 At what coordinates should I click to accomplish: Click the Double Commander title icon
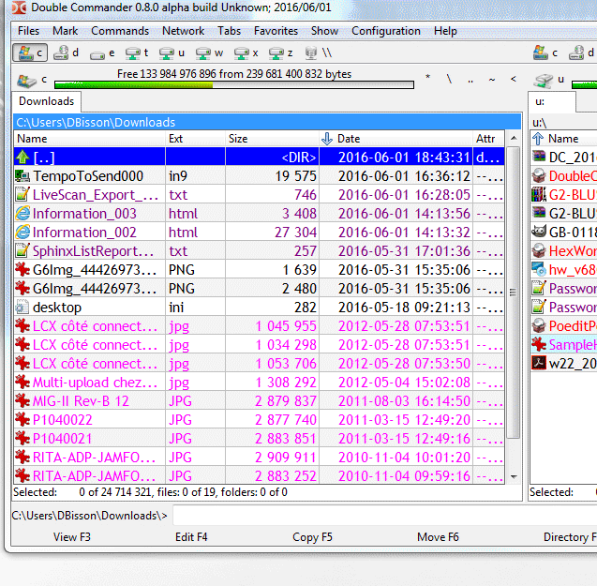(19, 8)
